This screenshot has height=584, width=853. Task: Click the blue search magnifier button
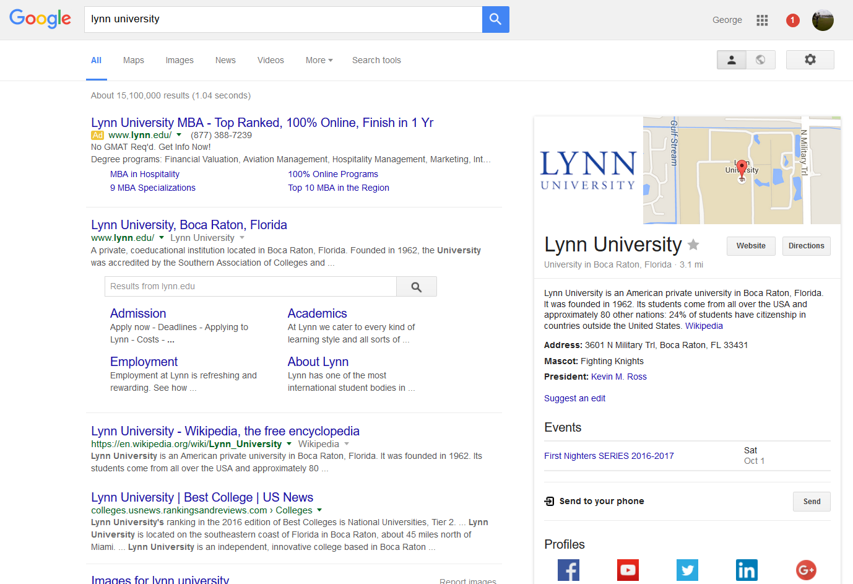(x=495, y=19)
